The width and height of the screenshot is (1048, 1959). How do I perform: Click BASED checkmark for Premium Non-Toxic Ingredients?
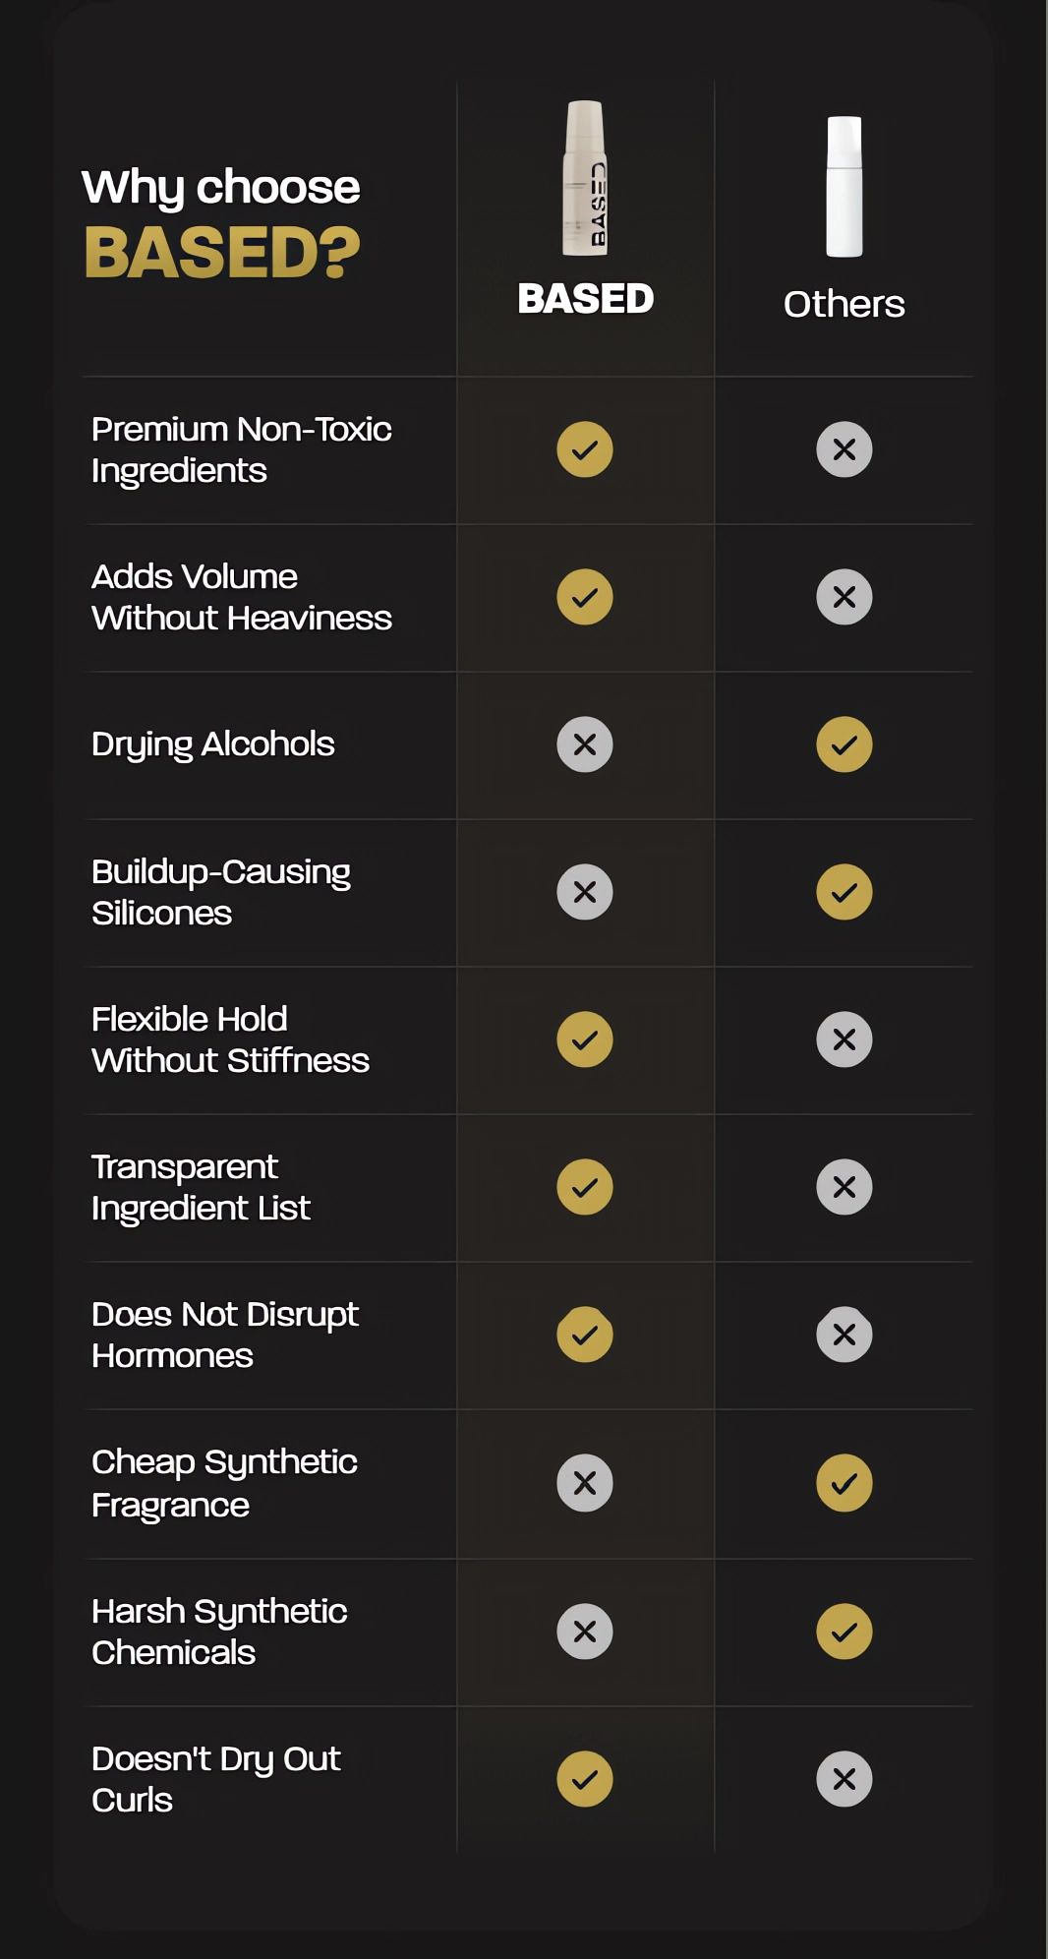(585, 449)
